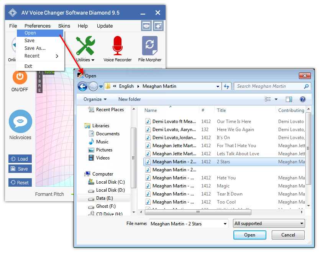Click the sparkle effects icon in menu bar

click(x=158, y=26)
